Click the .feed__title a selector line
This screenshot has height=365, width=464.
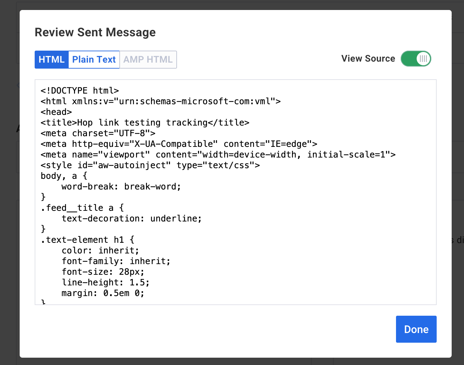82,208
